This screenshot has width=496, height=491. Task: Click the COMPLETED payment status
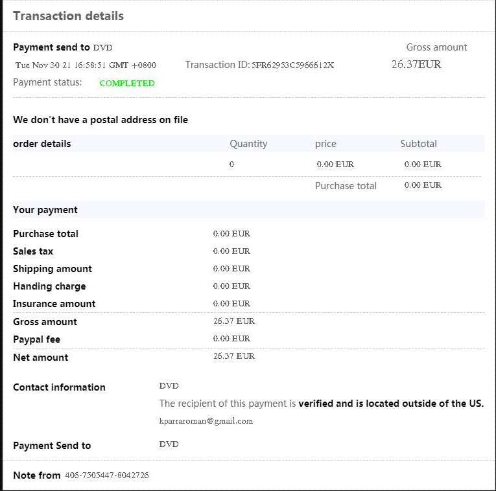127,83
